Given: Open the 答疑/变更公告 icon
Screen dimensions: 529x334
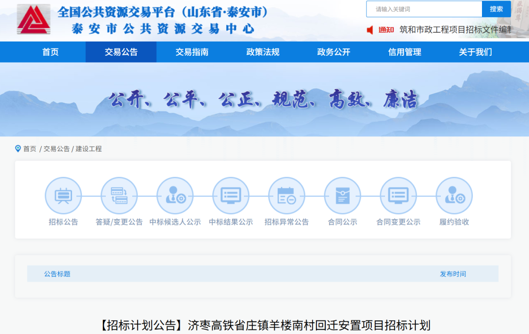Looking at the screenshot, I should 119,196.
